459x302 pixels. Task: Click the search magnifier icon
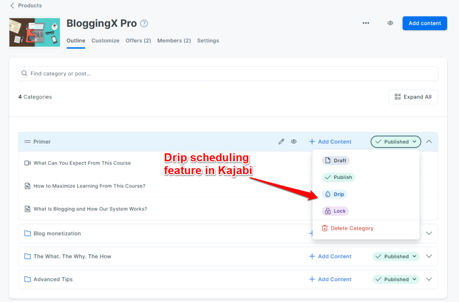[x=24, y=74]
